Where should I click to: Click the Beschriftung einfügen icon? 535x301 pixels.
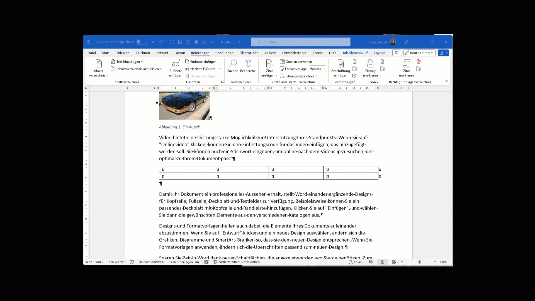(341, 64)
